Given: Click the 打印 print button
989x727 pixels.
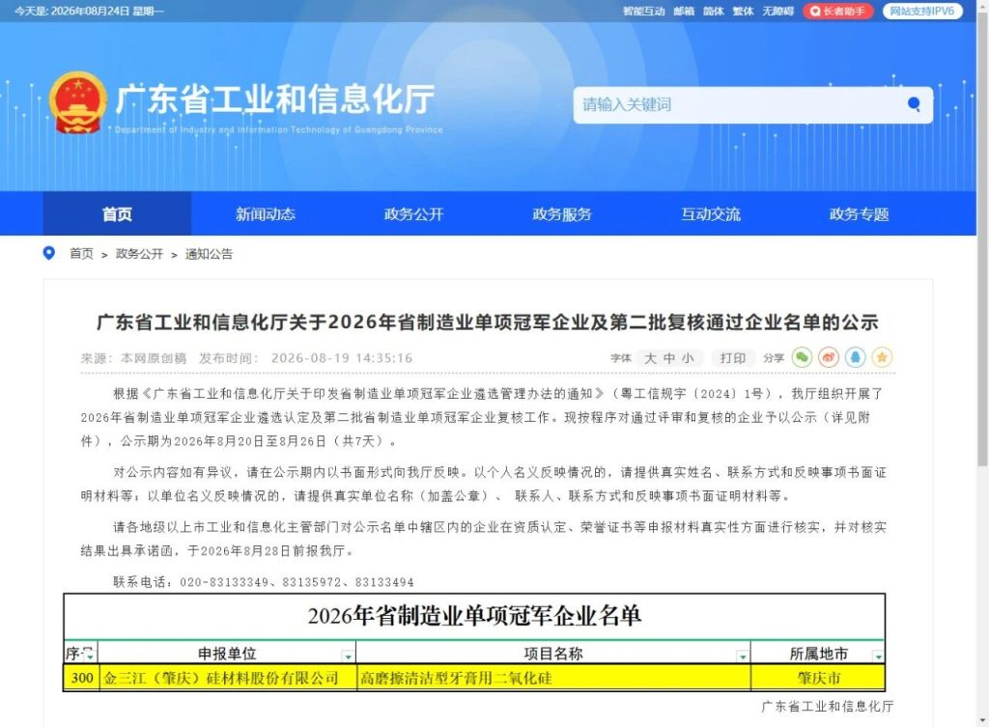Looking at the screenshot, I should 733,358.
